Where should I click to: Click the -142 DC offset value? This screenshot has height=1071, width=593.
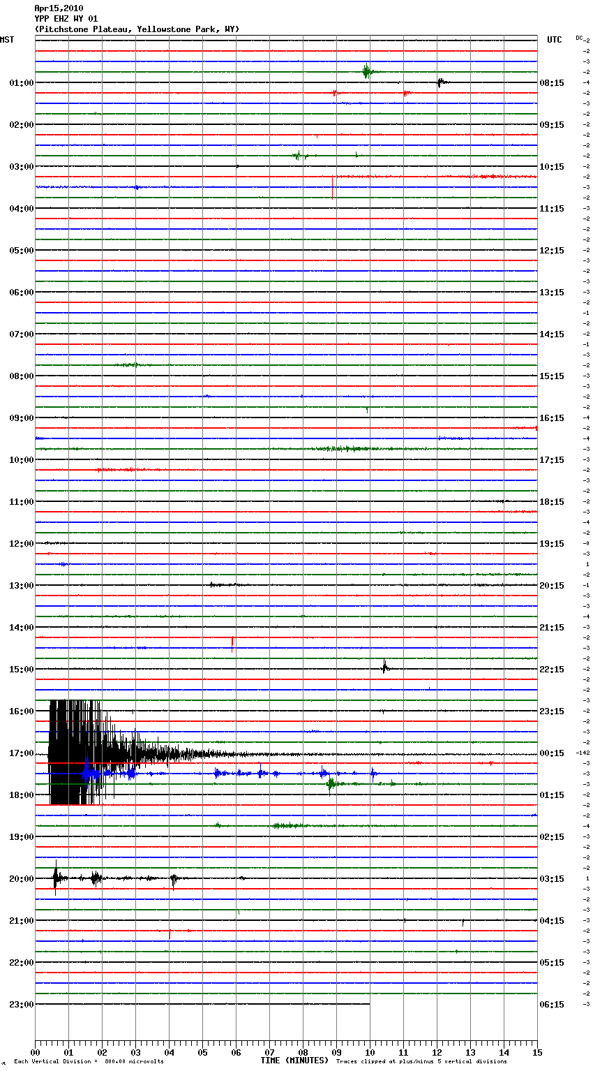click(583, 753)
